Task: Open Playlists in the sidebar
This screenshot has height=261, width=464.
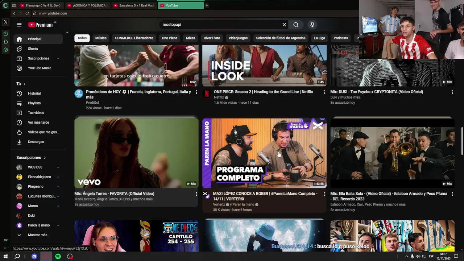Action: [38, 103]
